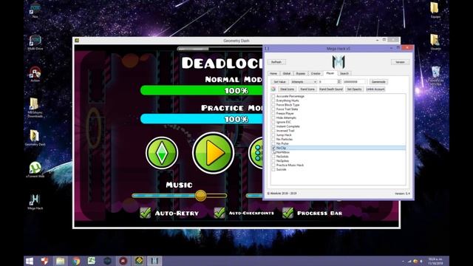Open the green app icon in taskbar
473x266 pixels.
[92, 261]
